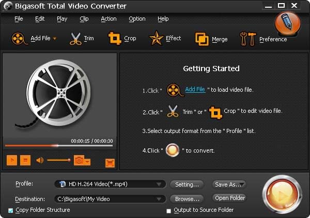Image resolution: width=310 pixels, height=218 pixels.
Task: Click the application logo in title bar
Action: pos(8,6)
